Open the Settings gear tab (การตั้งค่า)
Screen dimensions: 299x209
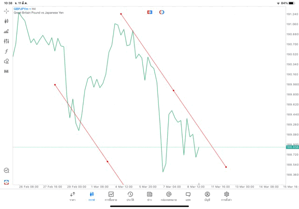pyautogui.click(x=227, y=196)
